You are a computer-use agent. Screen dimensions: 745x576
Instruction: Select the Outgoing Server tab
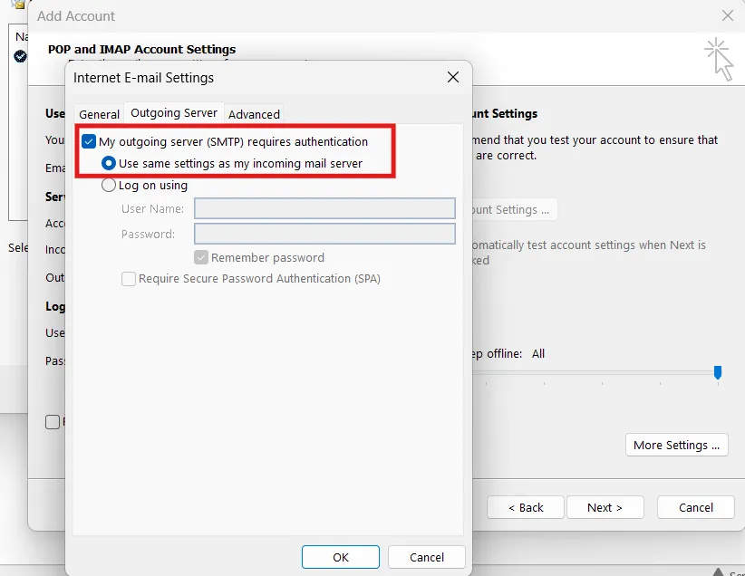click(x=174, y=112)
